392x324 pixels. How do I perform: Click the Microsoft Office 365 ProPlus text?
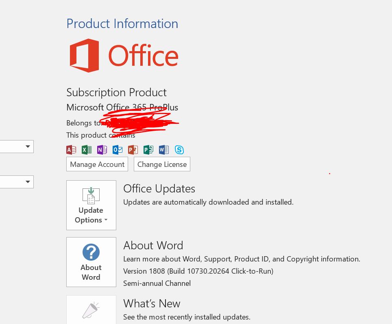pos(122,107)
